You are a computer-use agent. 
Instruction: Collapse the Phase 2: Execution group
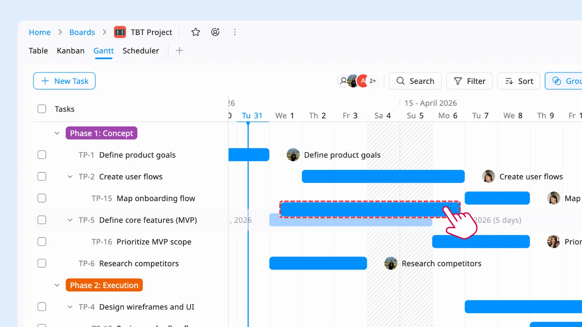57,285
